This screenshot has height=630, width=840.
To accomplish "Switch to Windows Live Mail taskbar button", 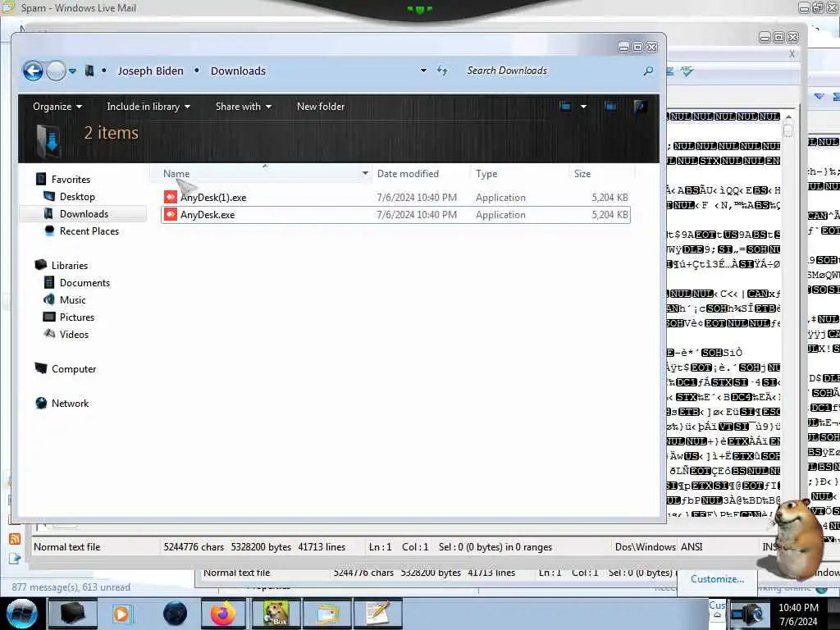I will pos(326,614).
